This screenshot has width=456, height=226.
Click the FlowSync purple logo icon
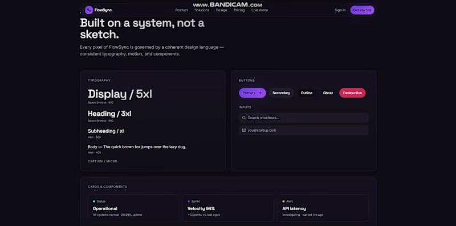(x=89, y=10)
